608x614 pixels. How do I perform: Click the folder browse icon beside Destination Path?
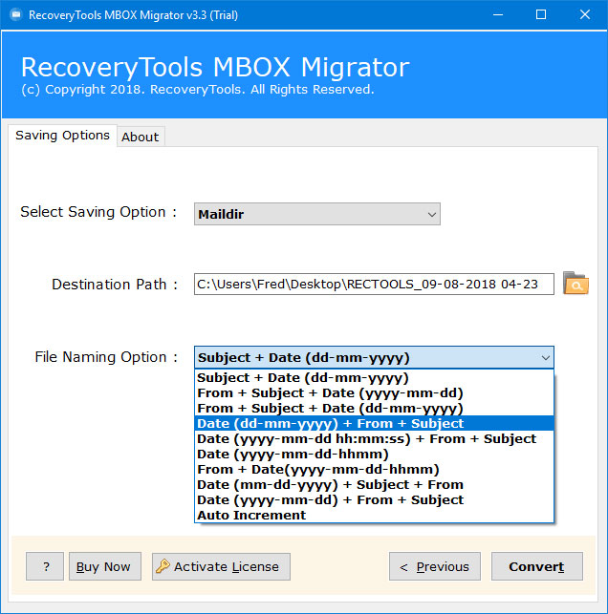click(x=575, y=284)
